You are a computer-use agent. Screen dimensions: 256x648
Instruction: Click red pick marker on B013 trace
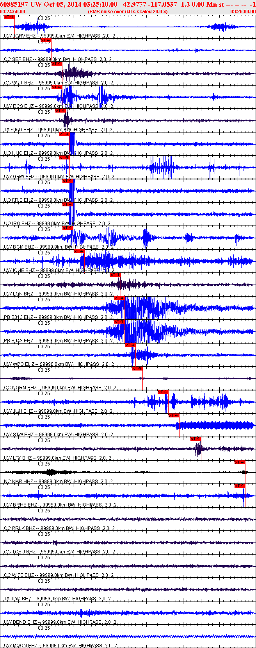coord(119,298)
